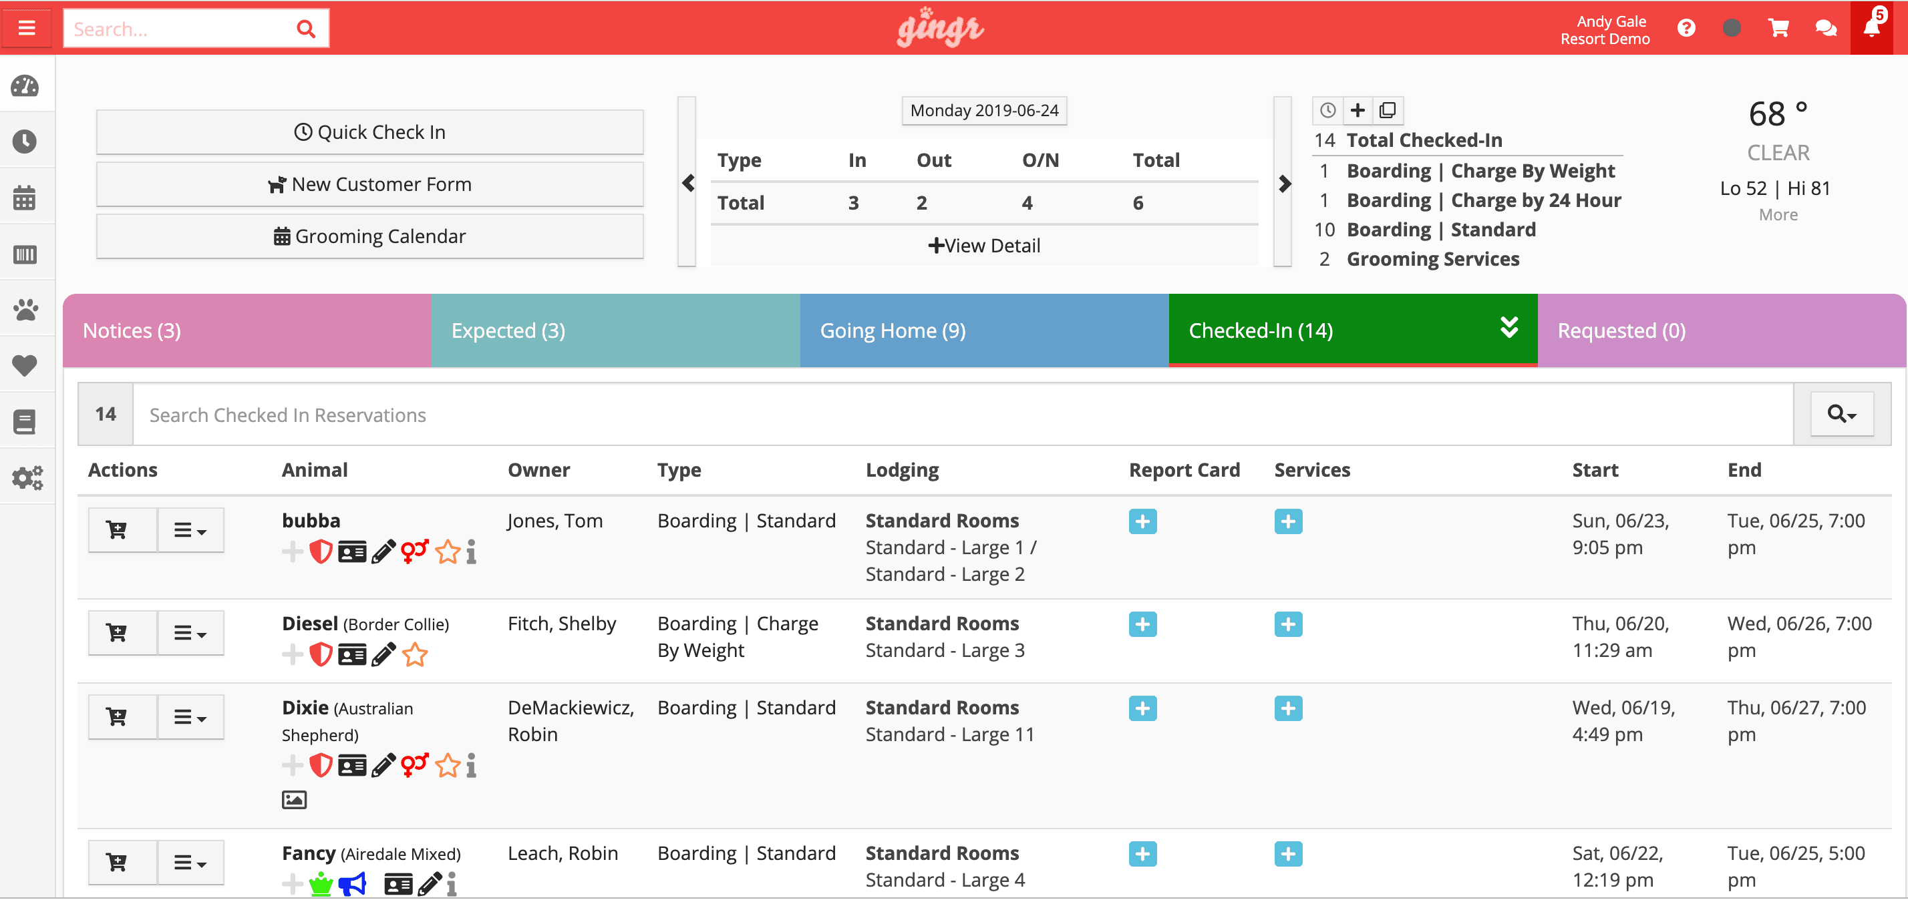Click the paw print sidebar icon
This screenshot has height=900, width=1908.
pos(26,309)
